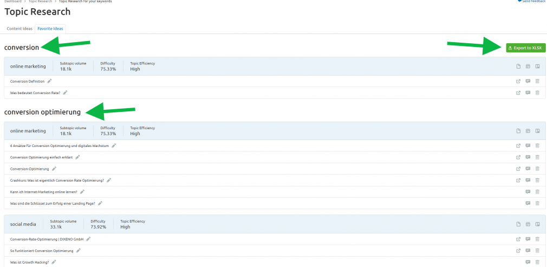Edit title of Conversion Definition idea
Screen dimensions: 547x267
[x=49, y=81]
